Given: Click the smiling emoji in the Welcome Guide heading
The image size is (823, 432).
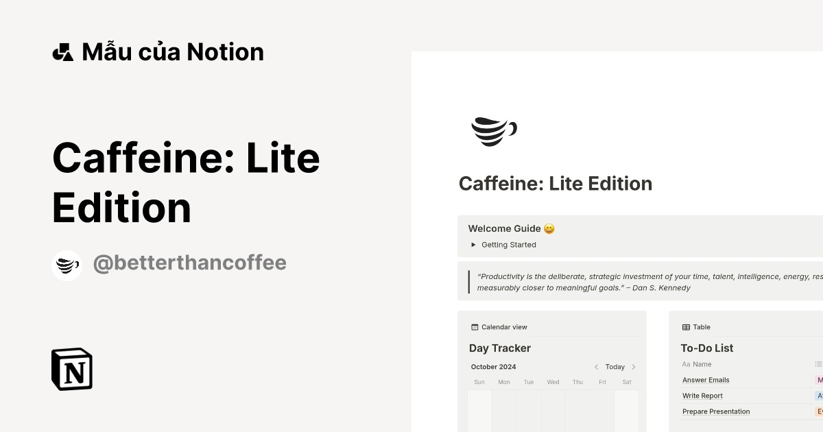Looking at the screenshot, I should pos(550,228).
